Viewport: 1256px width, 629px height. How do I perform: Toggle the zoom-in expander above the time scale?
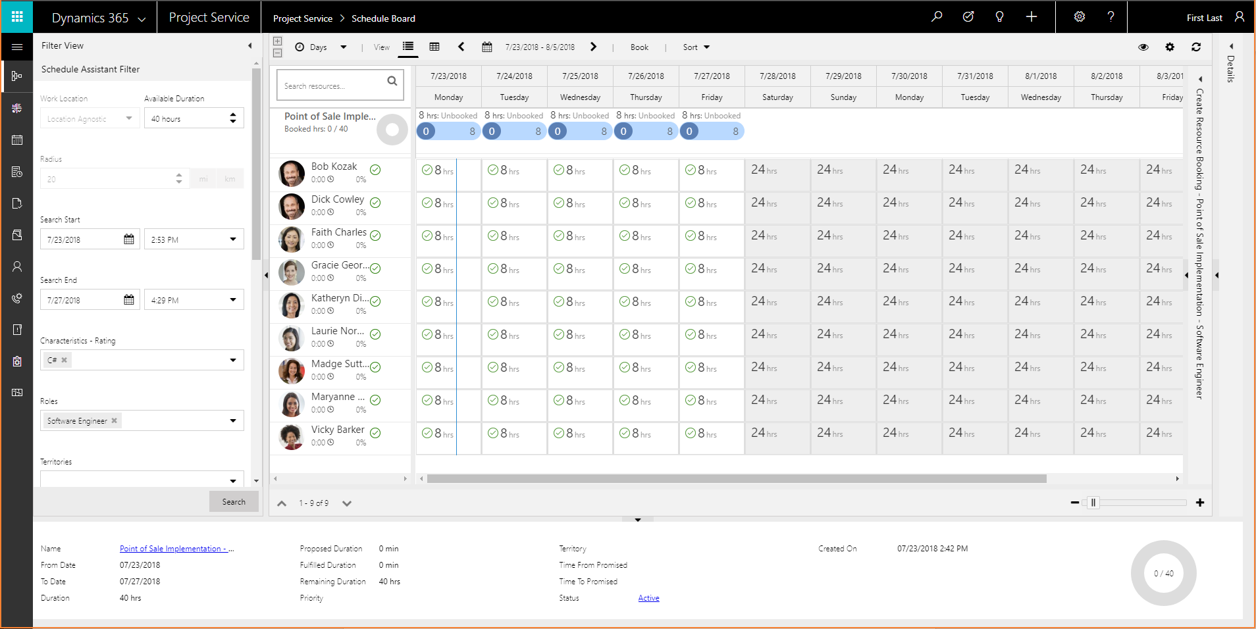coord(278,40)
